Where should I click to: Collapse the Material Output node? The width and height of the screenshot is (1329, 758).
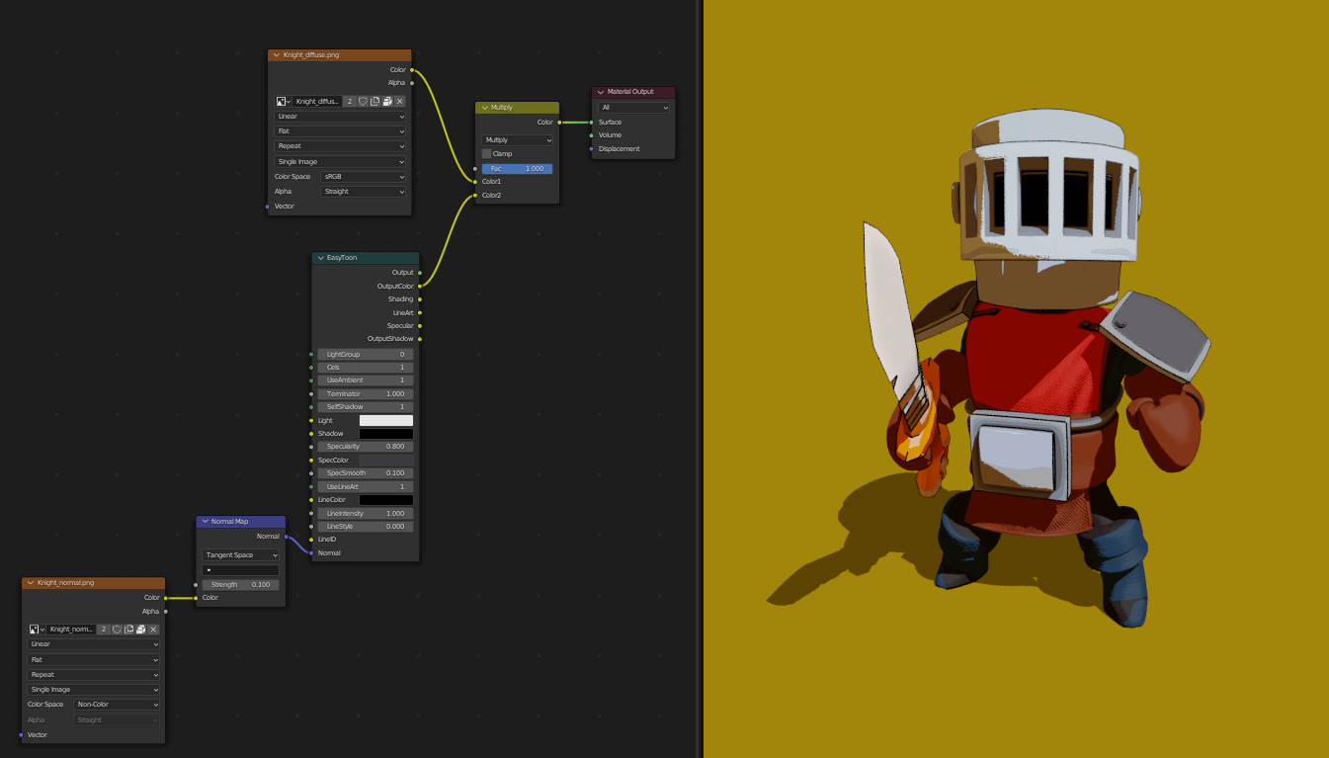[x=601, y=92]
